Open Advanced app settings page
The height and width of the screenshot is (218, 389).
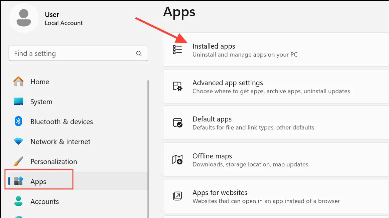tap(276, 87)
